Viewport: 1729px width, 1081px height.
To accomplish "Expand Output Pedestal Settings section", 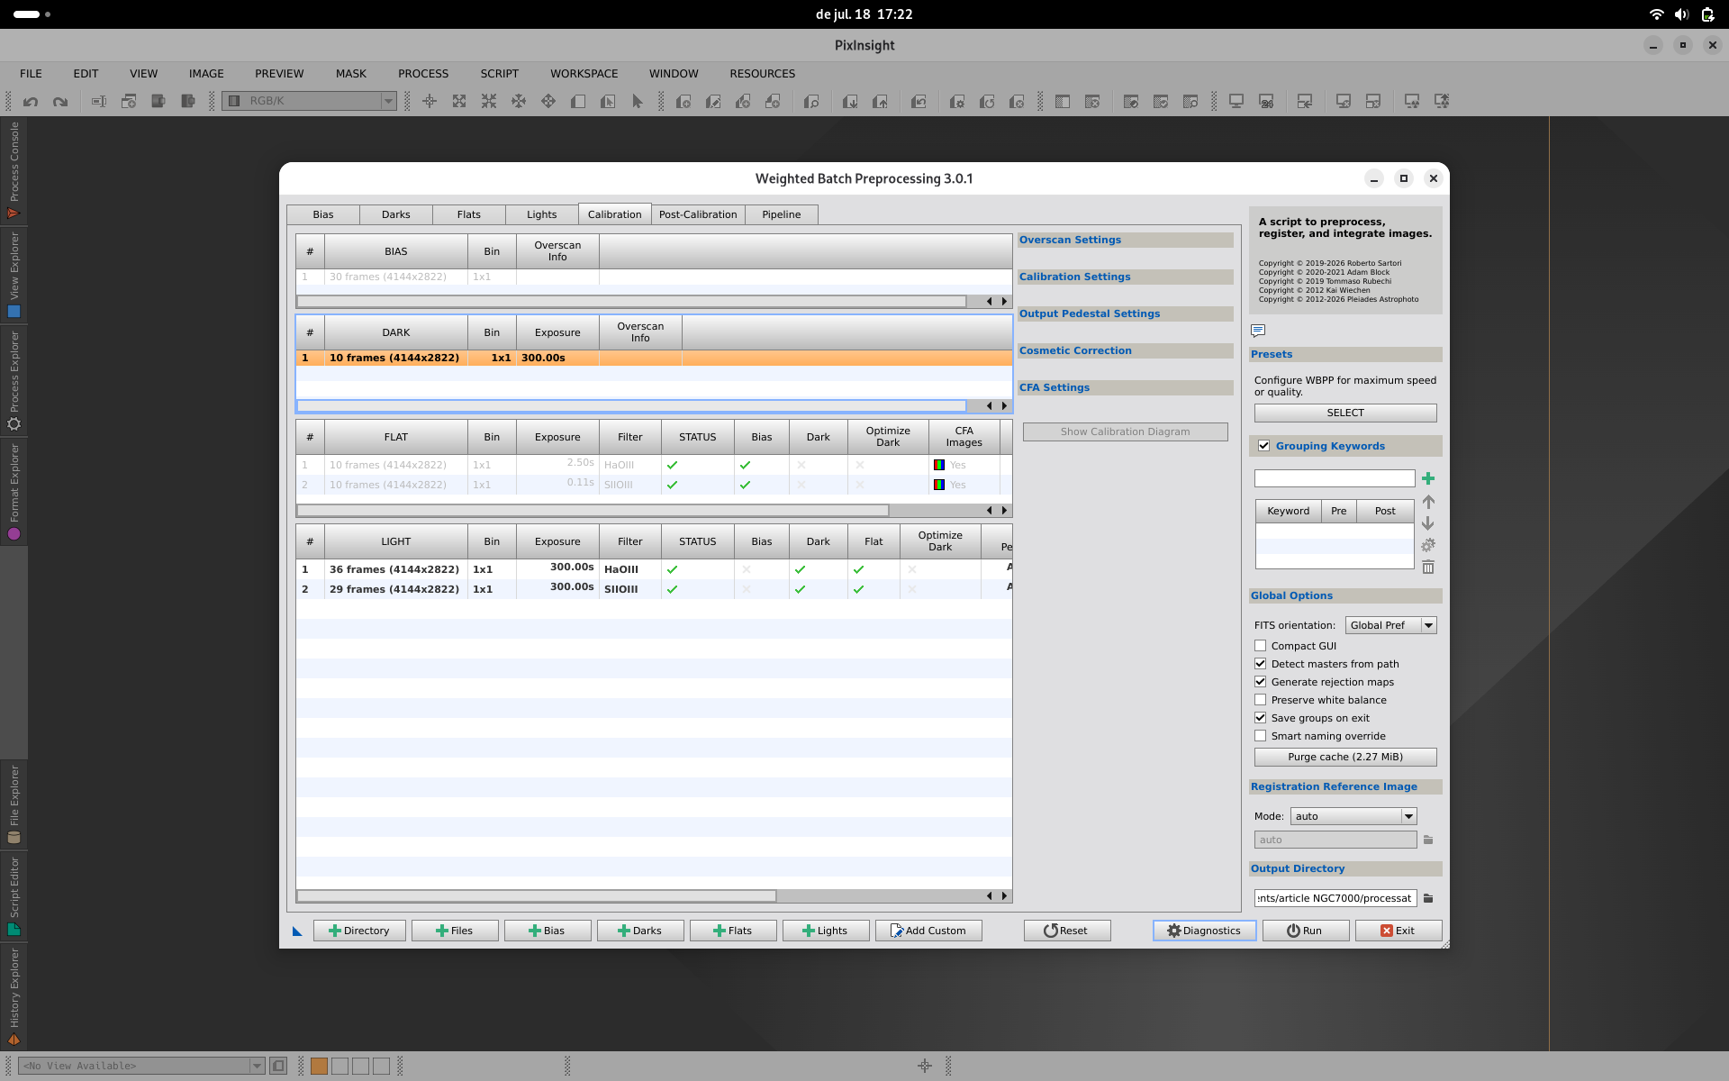I will (x=1125, y=313).
